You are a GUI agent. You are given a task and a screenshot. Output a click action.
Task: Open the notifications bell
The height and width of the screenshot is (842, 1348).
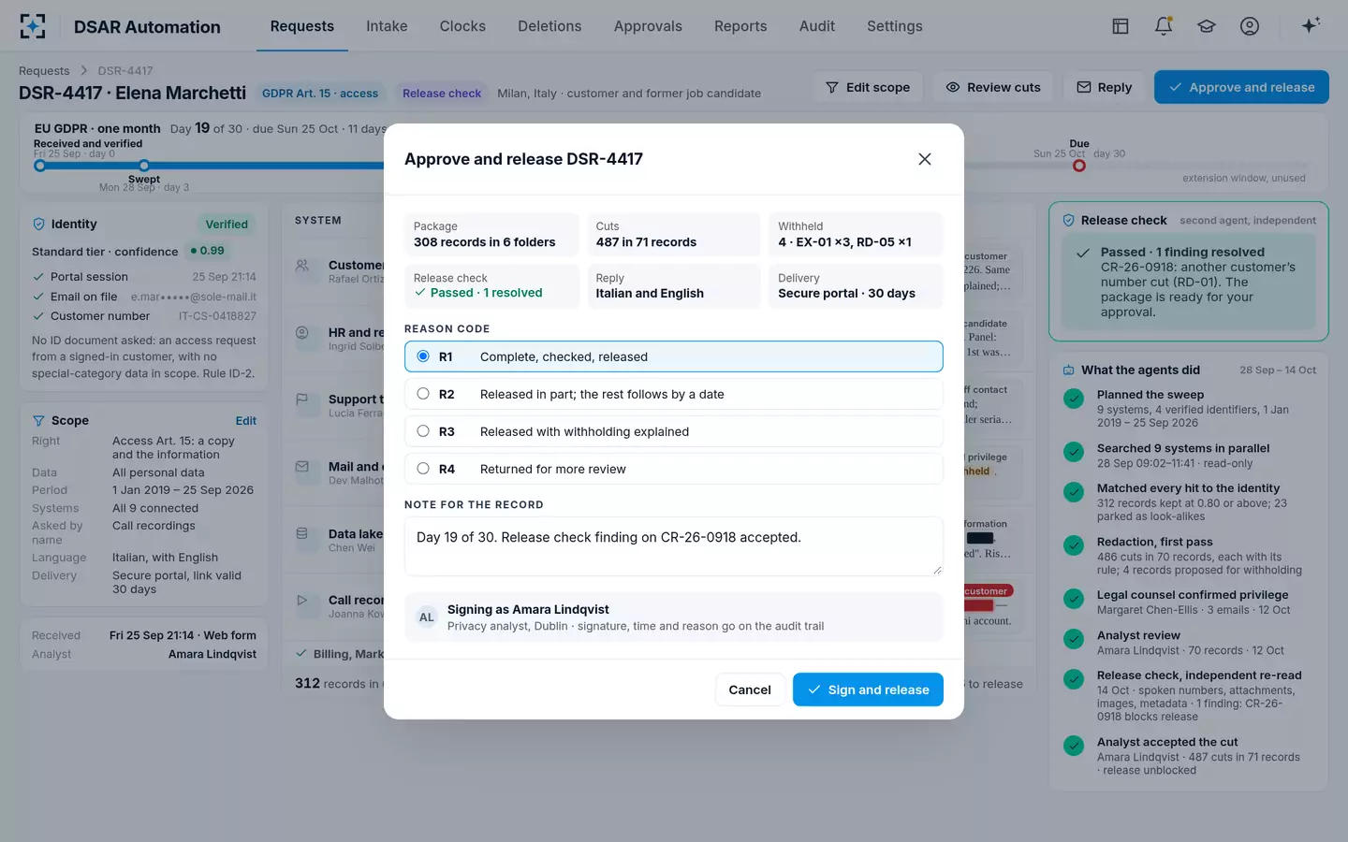tap(1164, 26)
